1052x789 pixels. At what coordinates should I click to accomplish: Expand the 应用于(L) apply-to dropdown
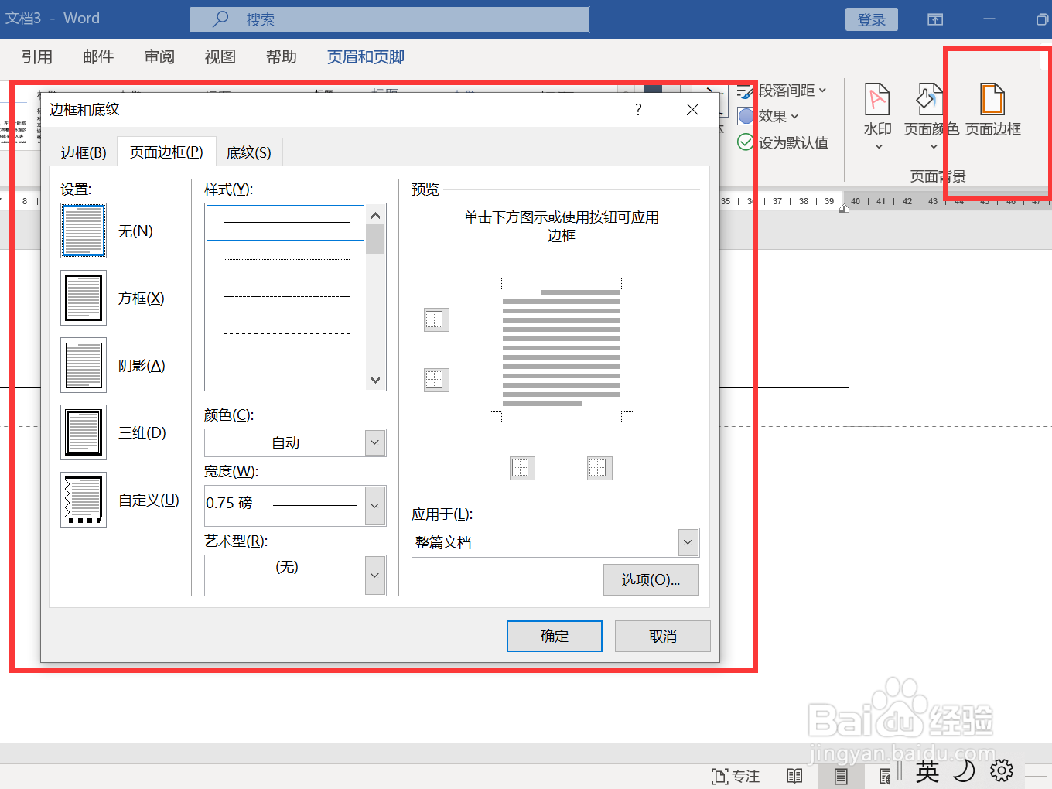tap(688, 542)
